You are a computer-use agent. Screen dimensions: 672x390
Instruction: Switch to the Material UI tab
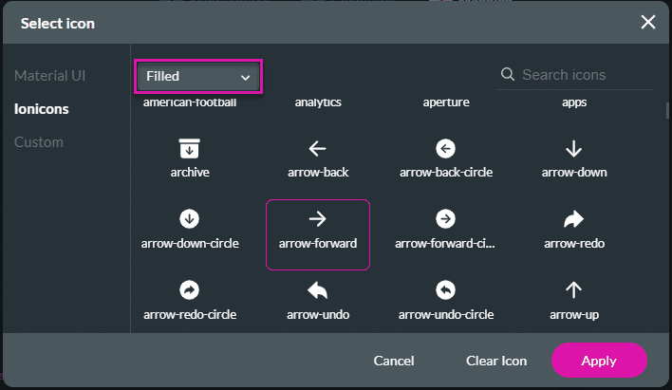click(x=49, y=75)
